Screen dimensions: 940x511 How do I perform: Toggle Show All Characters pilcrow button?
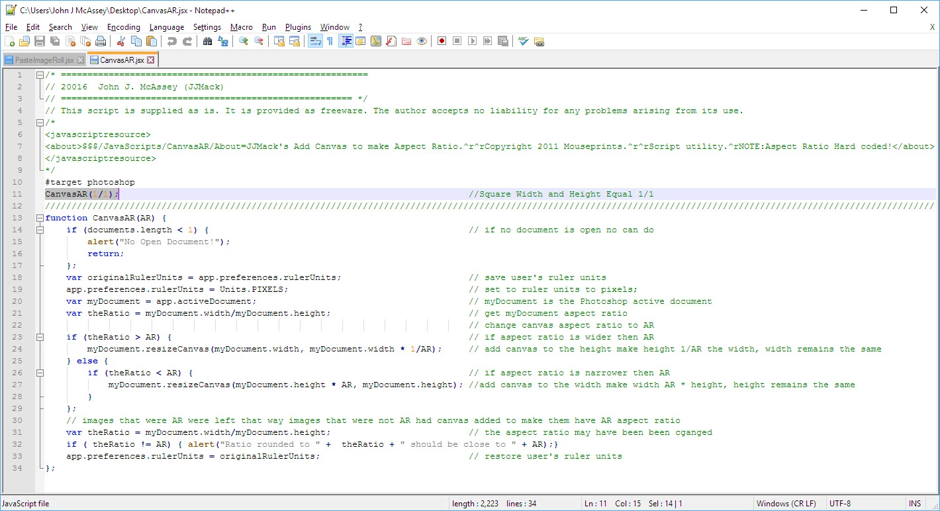point(330,41)
